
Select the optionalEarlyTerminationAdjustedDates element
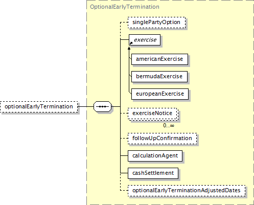point(187,191)
